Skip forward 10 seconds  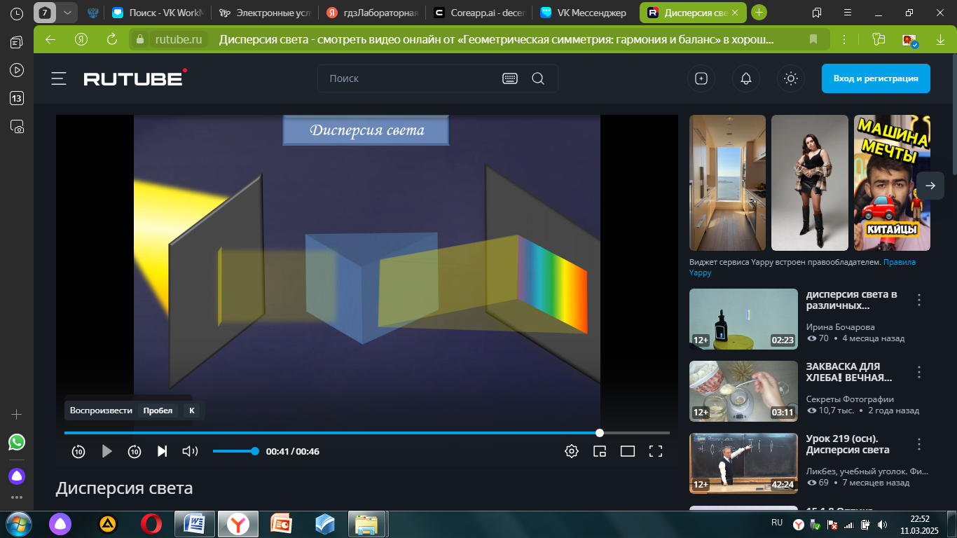click(135, 451)
